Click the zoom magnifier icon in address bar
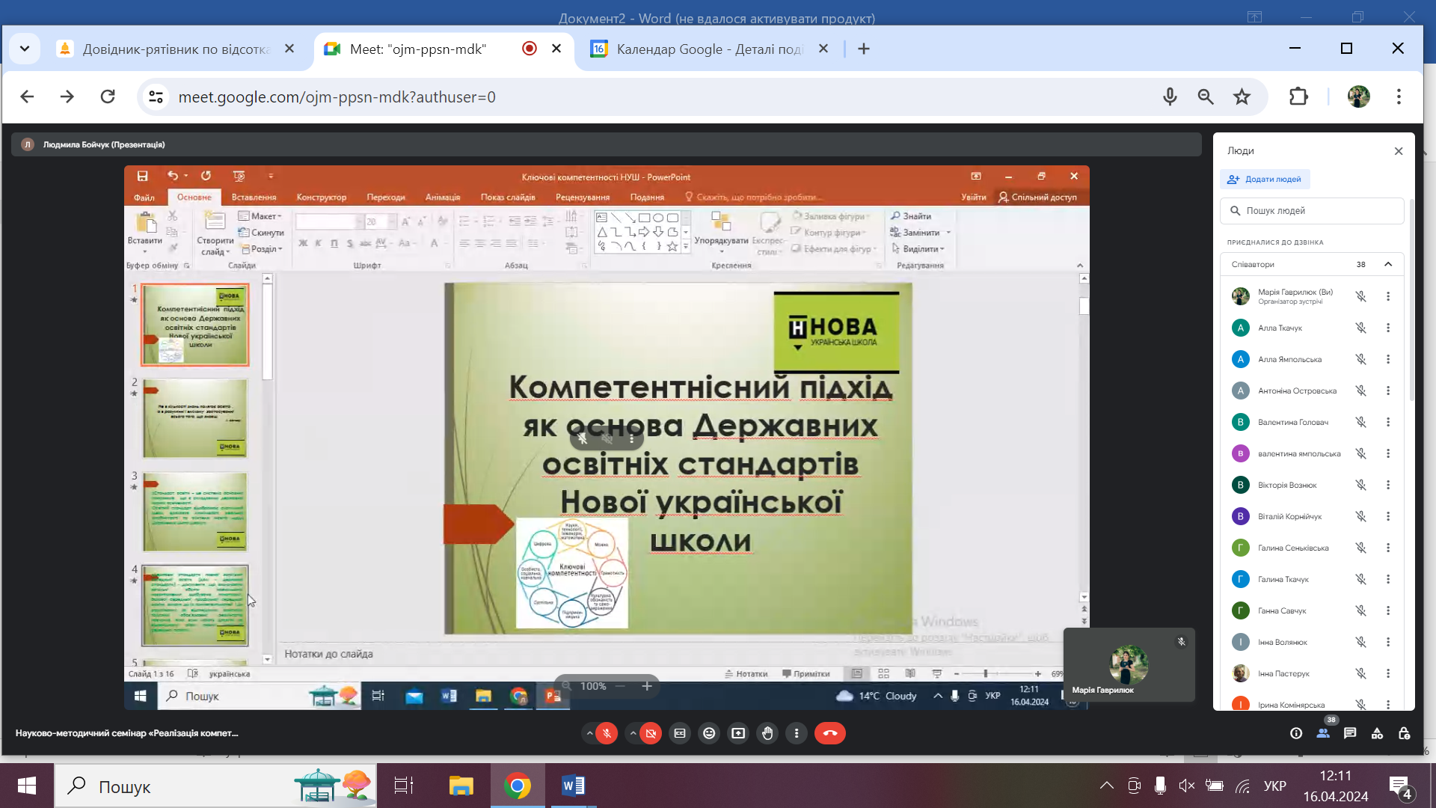The width and height of the screenshot is (1436, 808). (x=1206, y=97)
